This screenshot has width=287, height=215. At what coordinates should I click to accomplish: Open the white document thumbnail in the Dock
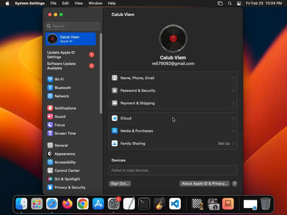coord(250,204)
